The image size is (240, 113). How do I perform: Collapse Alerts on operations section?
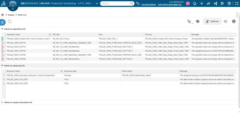tap(2, 29)
